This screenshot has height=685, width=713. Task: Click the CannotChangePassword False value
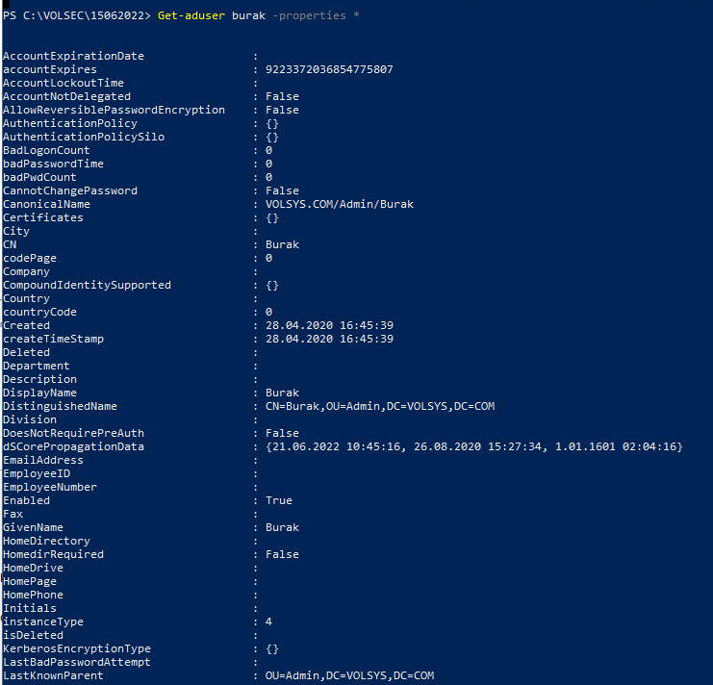[282, 190]
